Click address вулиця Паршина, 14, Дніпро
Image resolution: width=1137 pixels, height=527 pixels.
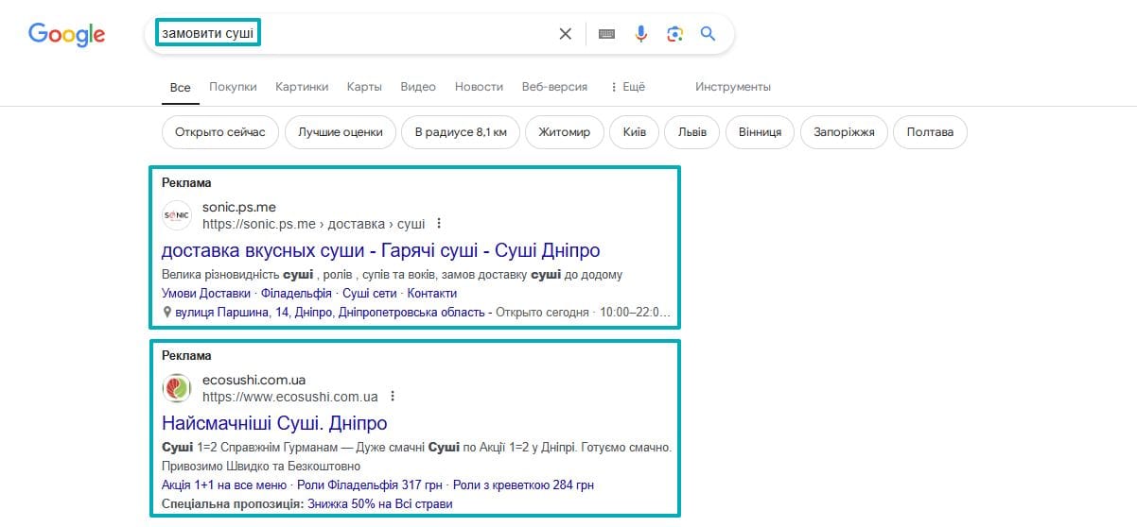coord(330,312)
